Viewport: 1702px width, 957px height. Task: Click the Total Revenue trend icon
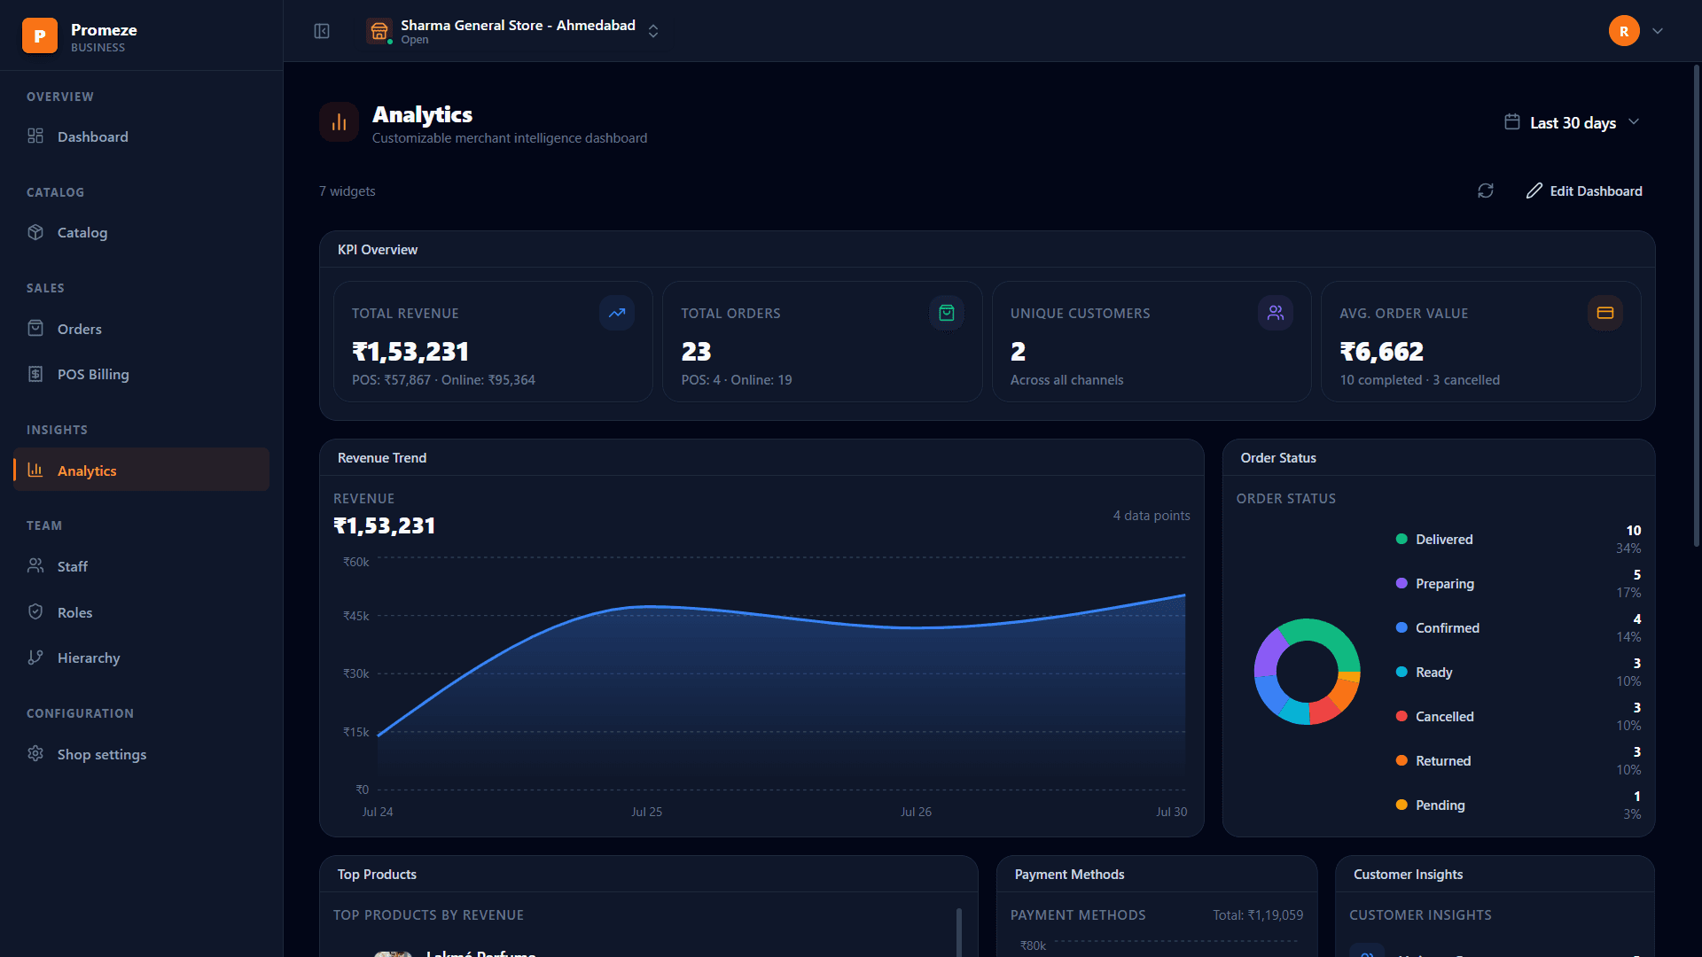(x=617, y=313)
